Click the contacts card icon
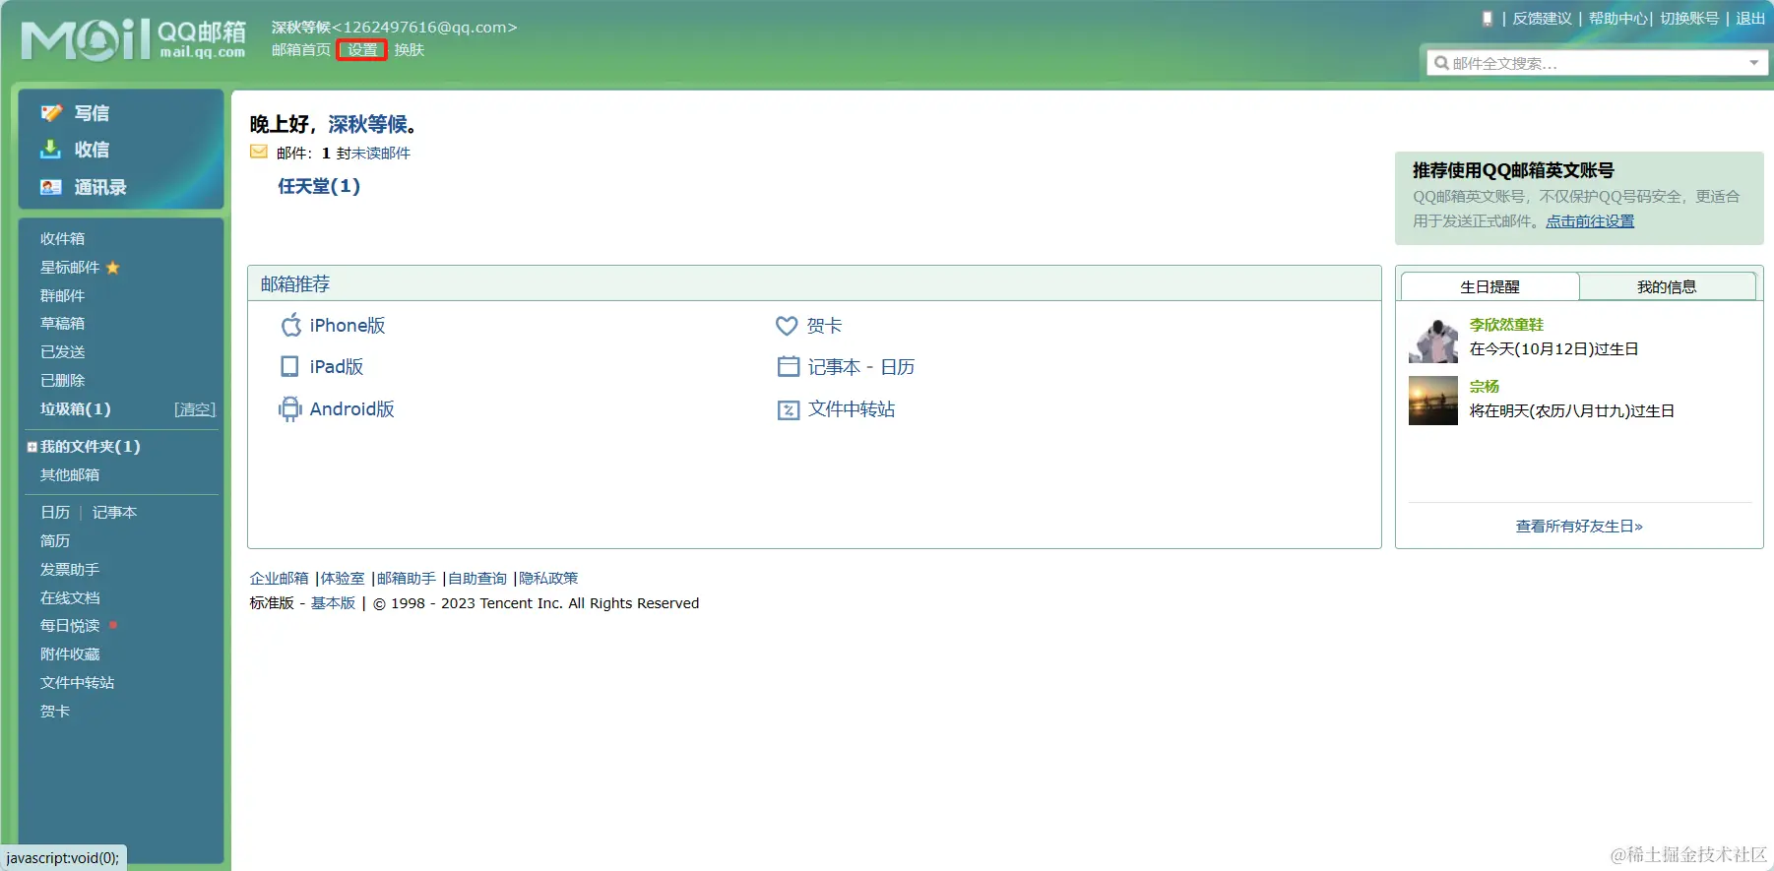This screenshot has height=871, width=1774. (51, 187)
